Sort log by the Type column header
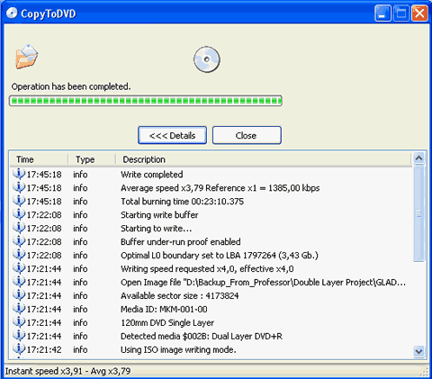Screen dimensions: 432x379 92,159
